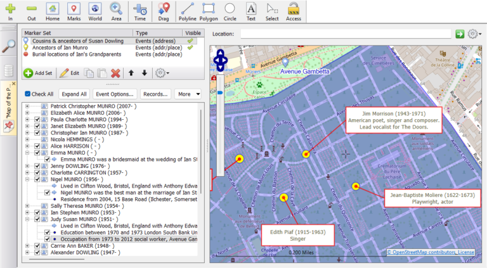Click the copy marker set icon
The height and width of the screenshot is (268, 487).
89,73
